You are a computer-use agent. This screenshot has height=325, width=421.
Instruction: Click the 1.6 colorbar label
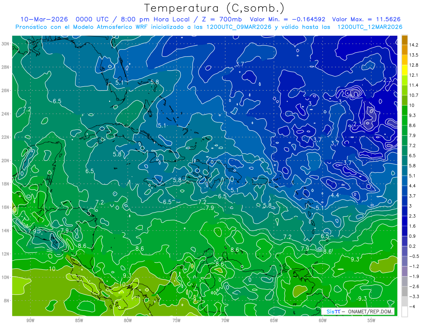click(413, 226)
